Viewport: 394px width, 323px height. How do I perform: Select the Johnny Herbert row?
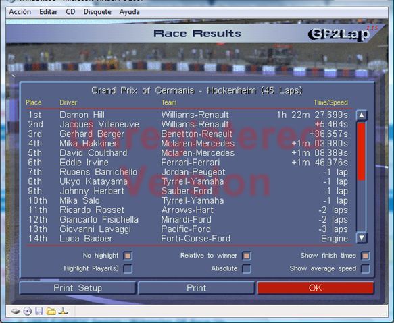pyautogui.click(x=188, y=191)
